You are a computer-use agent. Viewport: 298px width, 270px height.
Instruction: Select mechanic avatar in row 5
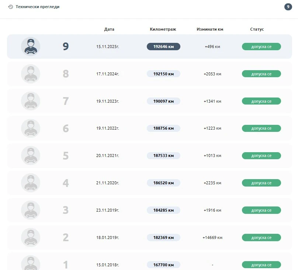[x=31, y=155]
